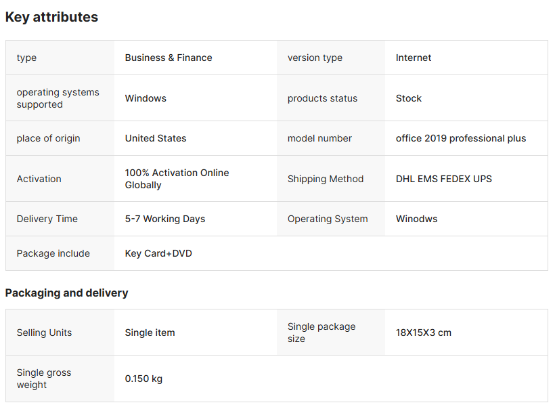
Task: Click Packaging and delivery heading
Action: pyautogui.click(x=66, y=293)
